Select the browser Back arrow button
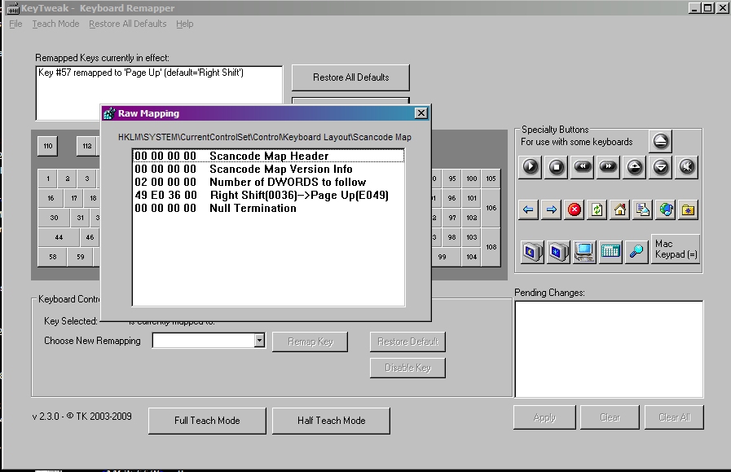The width and height of the screenshot is (731, 472). click(x=529, y=210)
